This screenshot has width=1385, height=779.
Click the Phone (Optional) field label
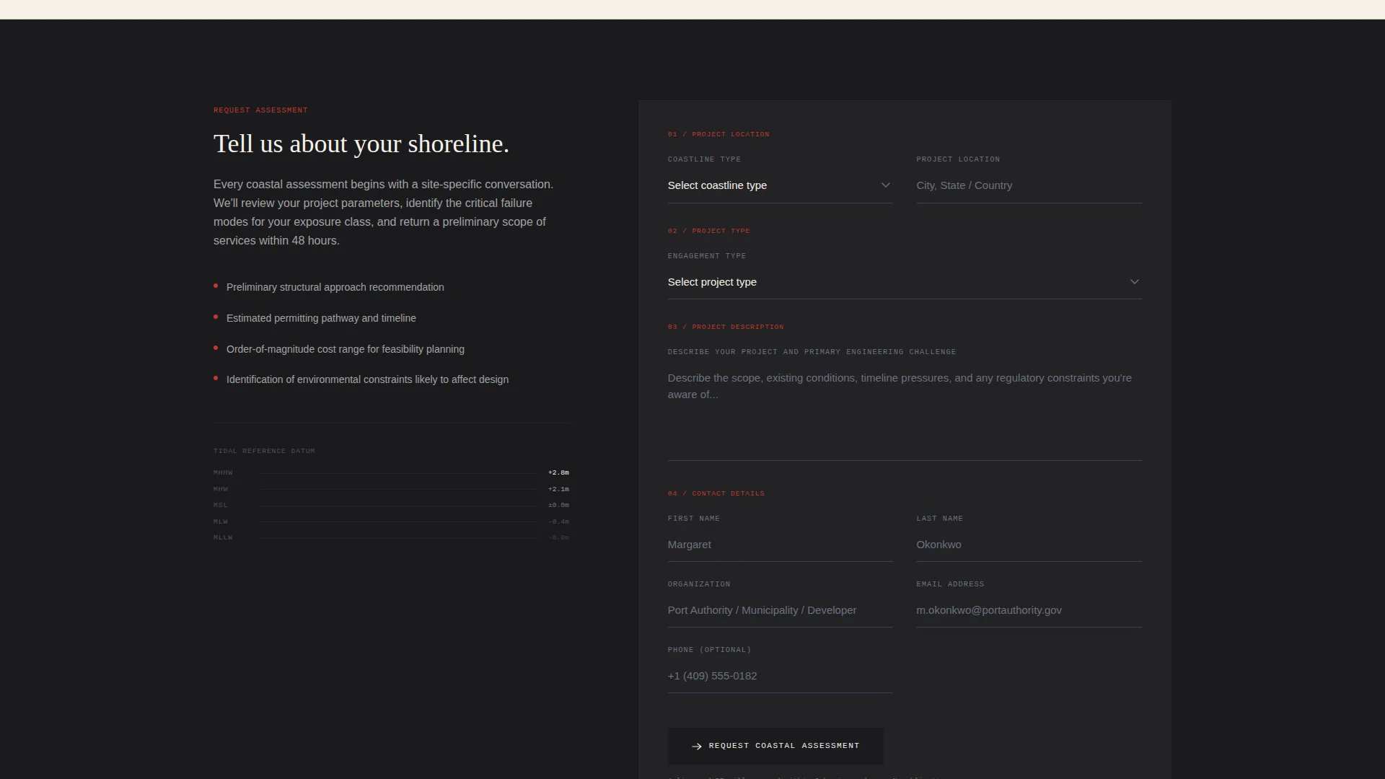[709, 650]
